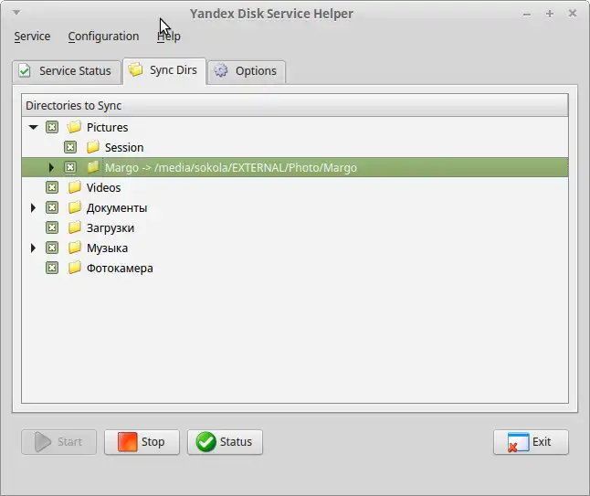Click the Directories to Sync column header
Screen dimensions: 590x496
(295, 105)
